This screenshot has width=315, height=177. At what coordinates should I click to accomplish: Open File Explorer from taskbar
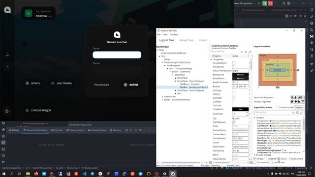[x=28, y=174]
